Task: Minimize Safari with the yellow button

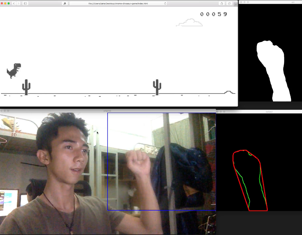Action: (x=5, y=3)
